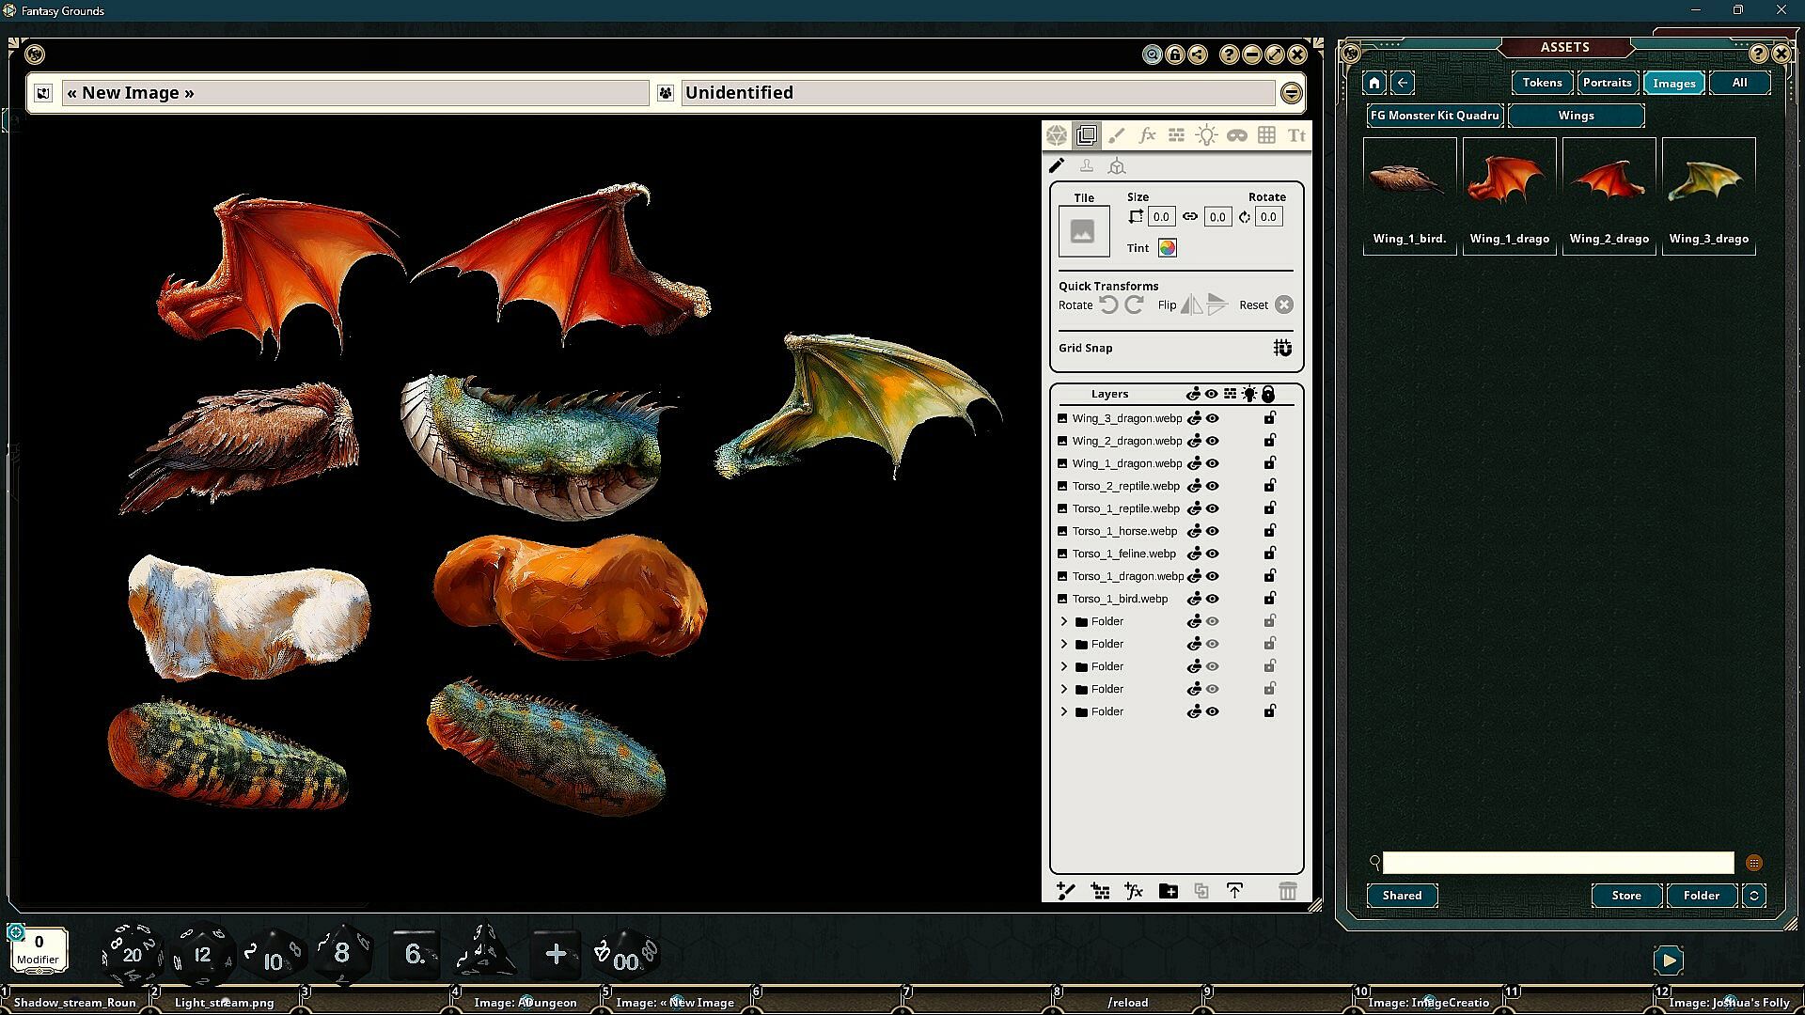This screenshot has height=1015, width=1805.
Task: Click the add folder layer icon
Action: 1168,891
